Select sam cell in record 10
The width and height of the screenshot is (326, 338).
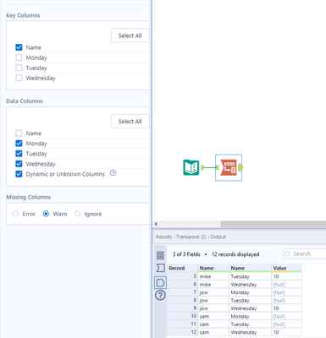pos(213,316)
